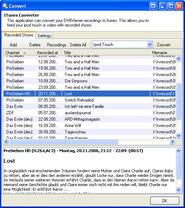The width and height of the screenshot is (185, 208).
Task: Click the ProSieben HD channel cell
Action: [x=19, y=94]
